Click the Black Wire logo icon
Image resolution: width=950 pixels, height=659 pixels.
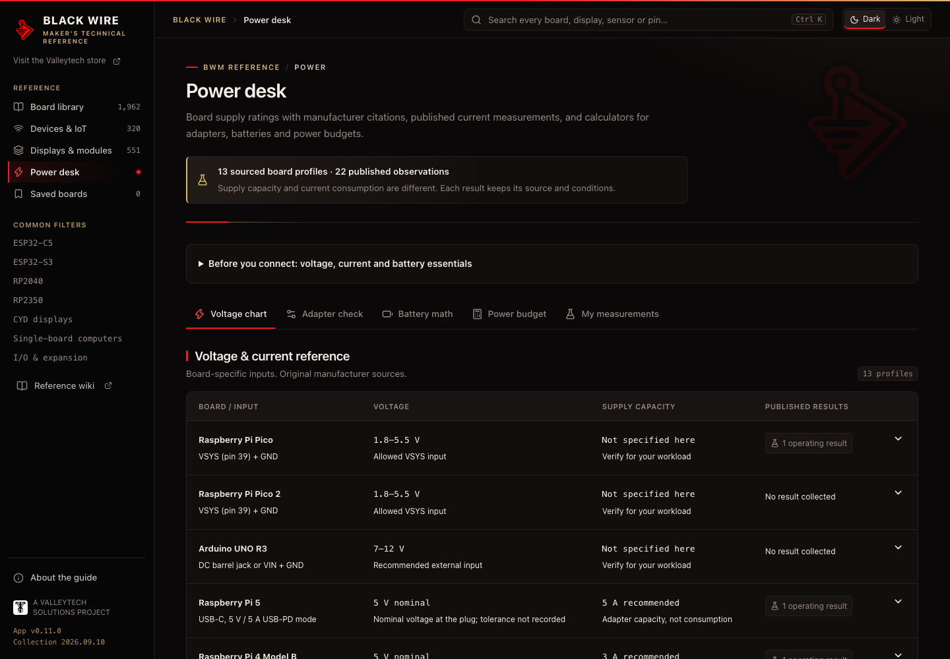pyautogui.click(x=24, y=30)
